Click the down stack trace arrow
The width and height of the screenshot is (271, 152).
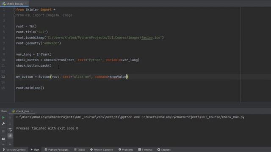10,124
